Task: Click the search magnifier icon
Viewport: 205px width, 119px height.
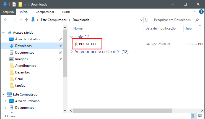Action: coord(197,20)
